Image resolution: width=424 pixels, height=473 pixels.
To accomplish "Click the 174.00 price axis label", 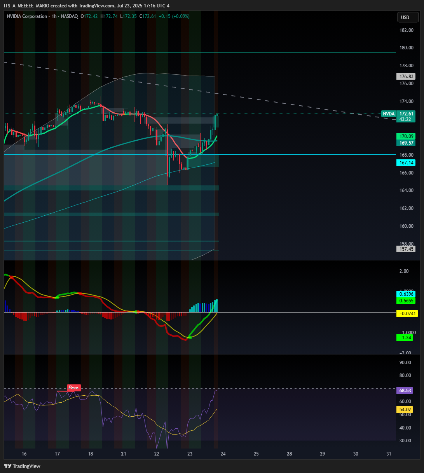I will 407,101.
